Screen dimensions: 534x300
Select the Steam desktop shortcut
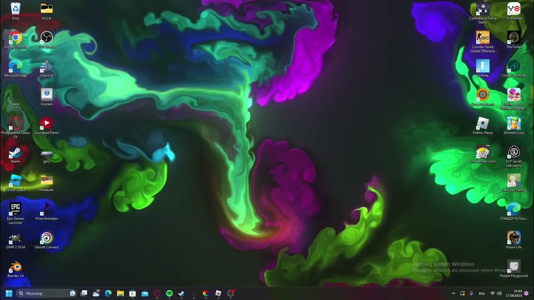tap(15, 155)
